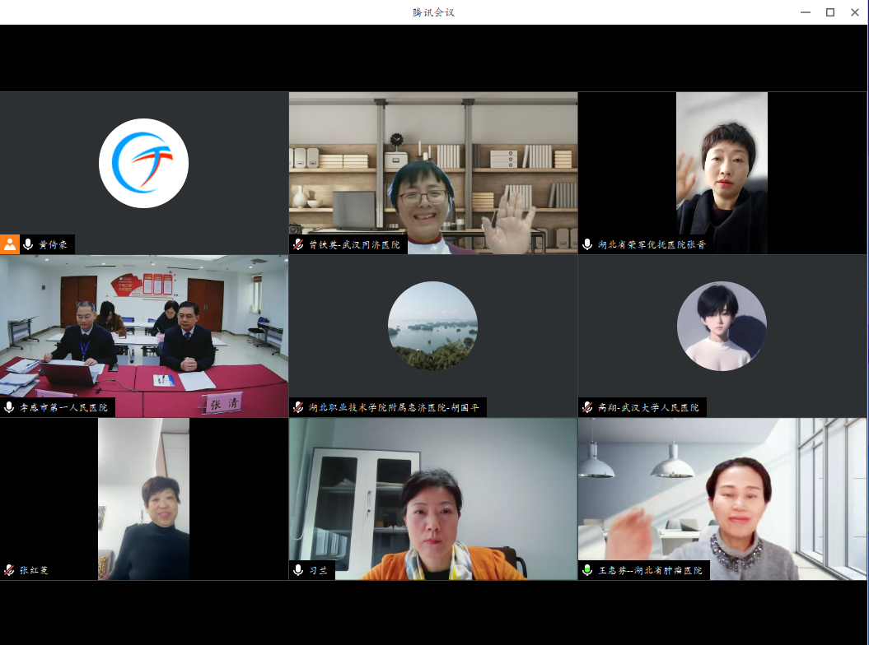The width and height of the screenshot is (869, 645).
Task: Click the muted mic icon beside 高翔-武汉大学人民医院
Action: click(587, 407)
